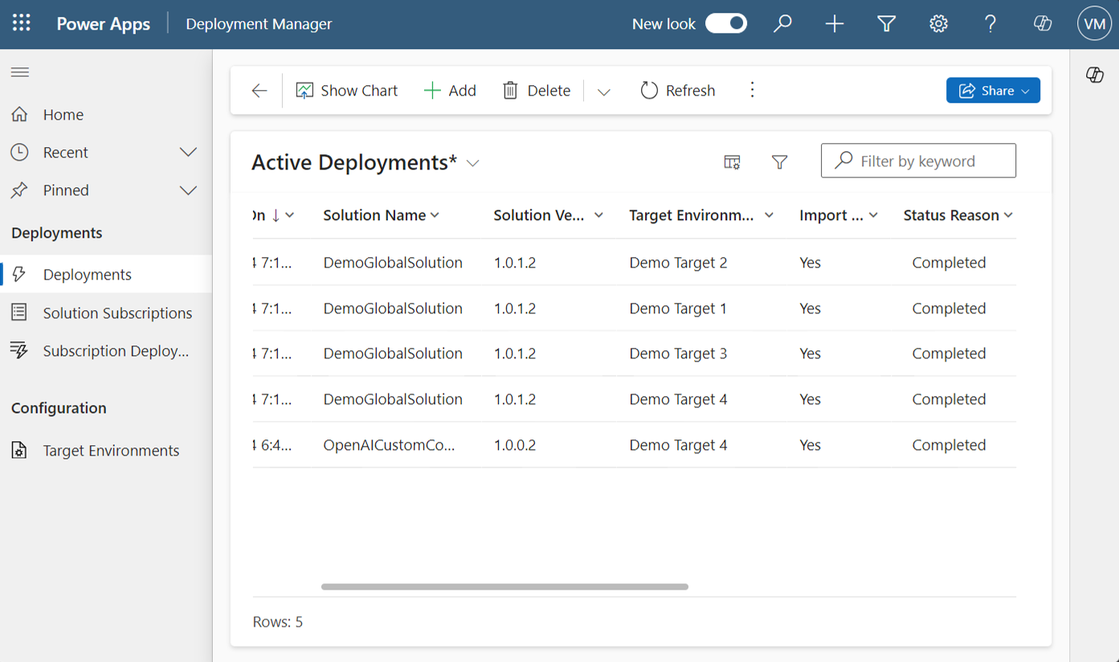Expand the Pinned chevron

(x=188, y=190)
